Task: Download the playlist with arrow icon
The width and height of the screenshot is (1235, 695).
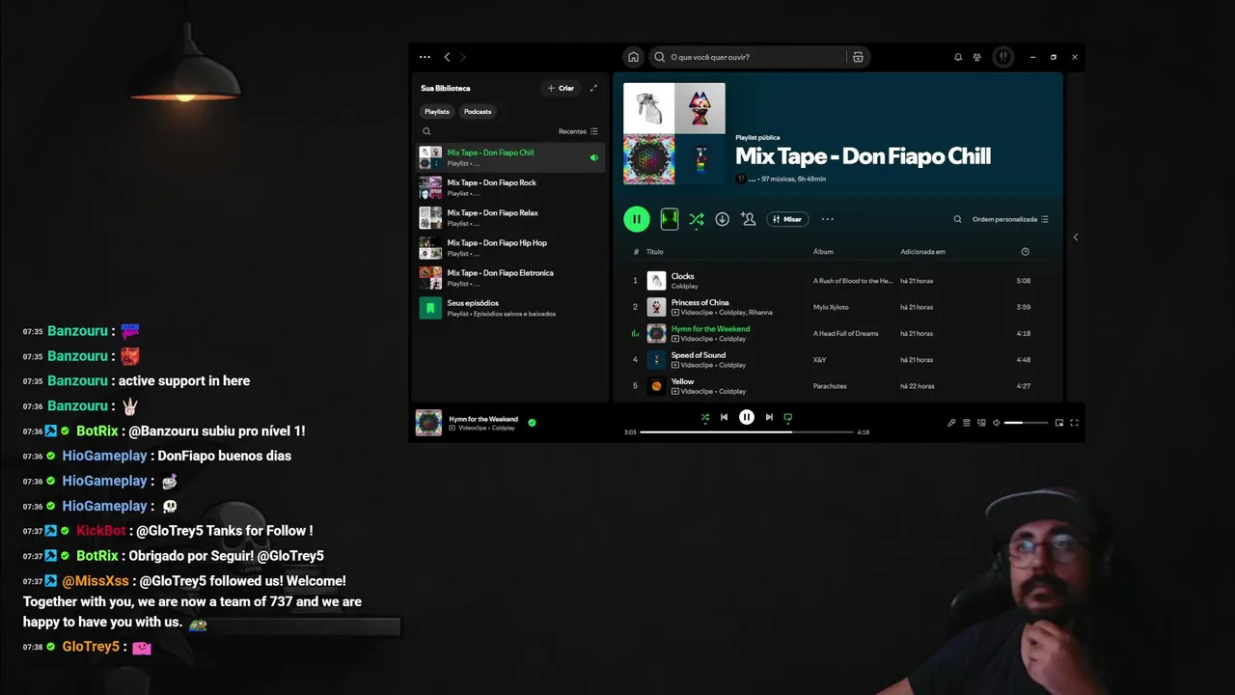Action: (x=722, y=219)
